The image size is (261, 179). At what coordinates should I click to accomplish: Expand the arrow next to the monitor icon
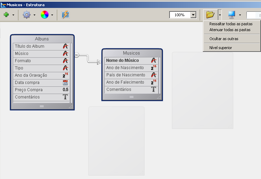[x=240, y=15]
